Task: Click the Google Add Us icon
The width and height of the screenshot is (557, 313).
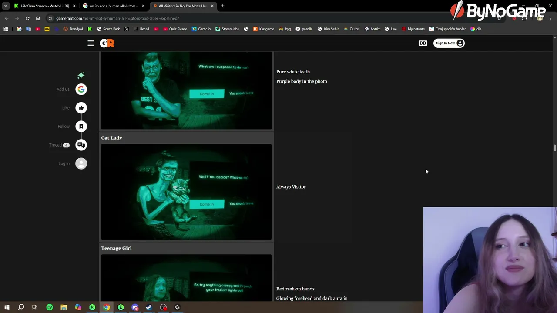Action: point(81,89)
